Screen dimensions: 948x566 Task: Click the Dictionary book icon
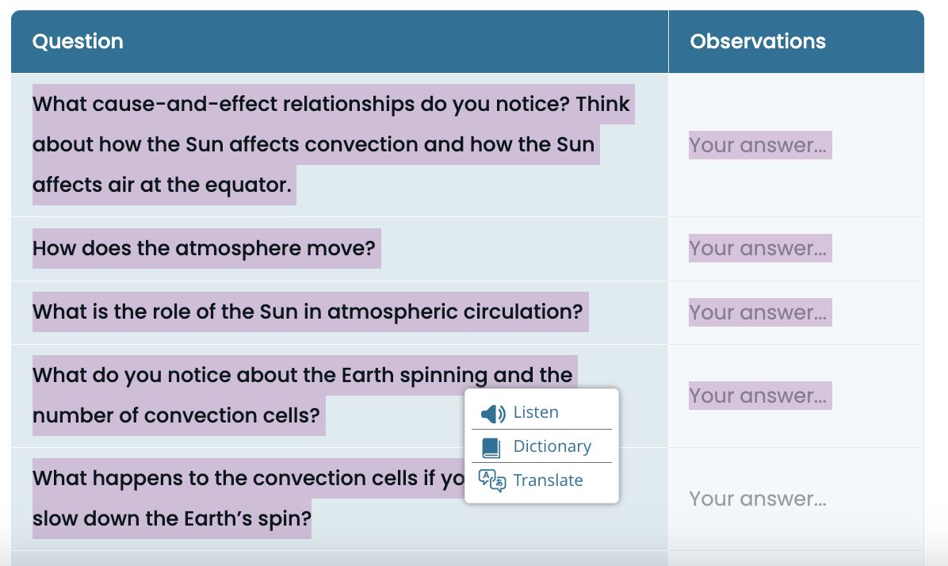pyautogui.click(x=491, y=448)
